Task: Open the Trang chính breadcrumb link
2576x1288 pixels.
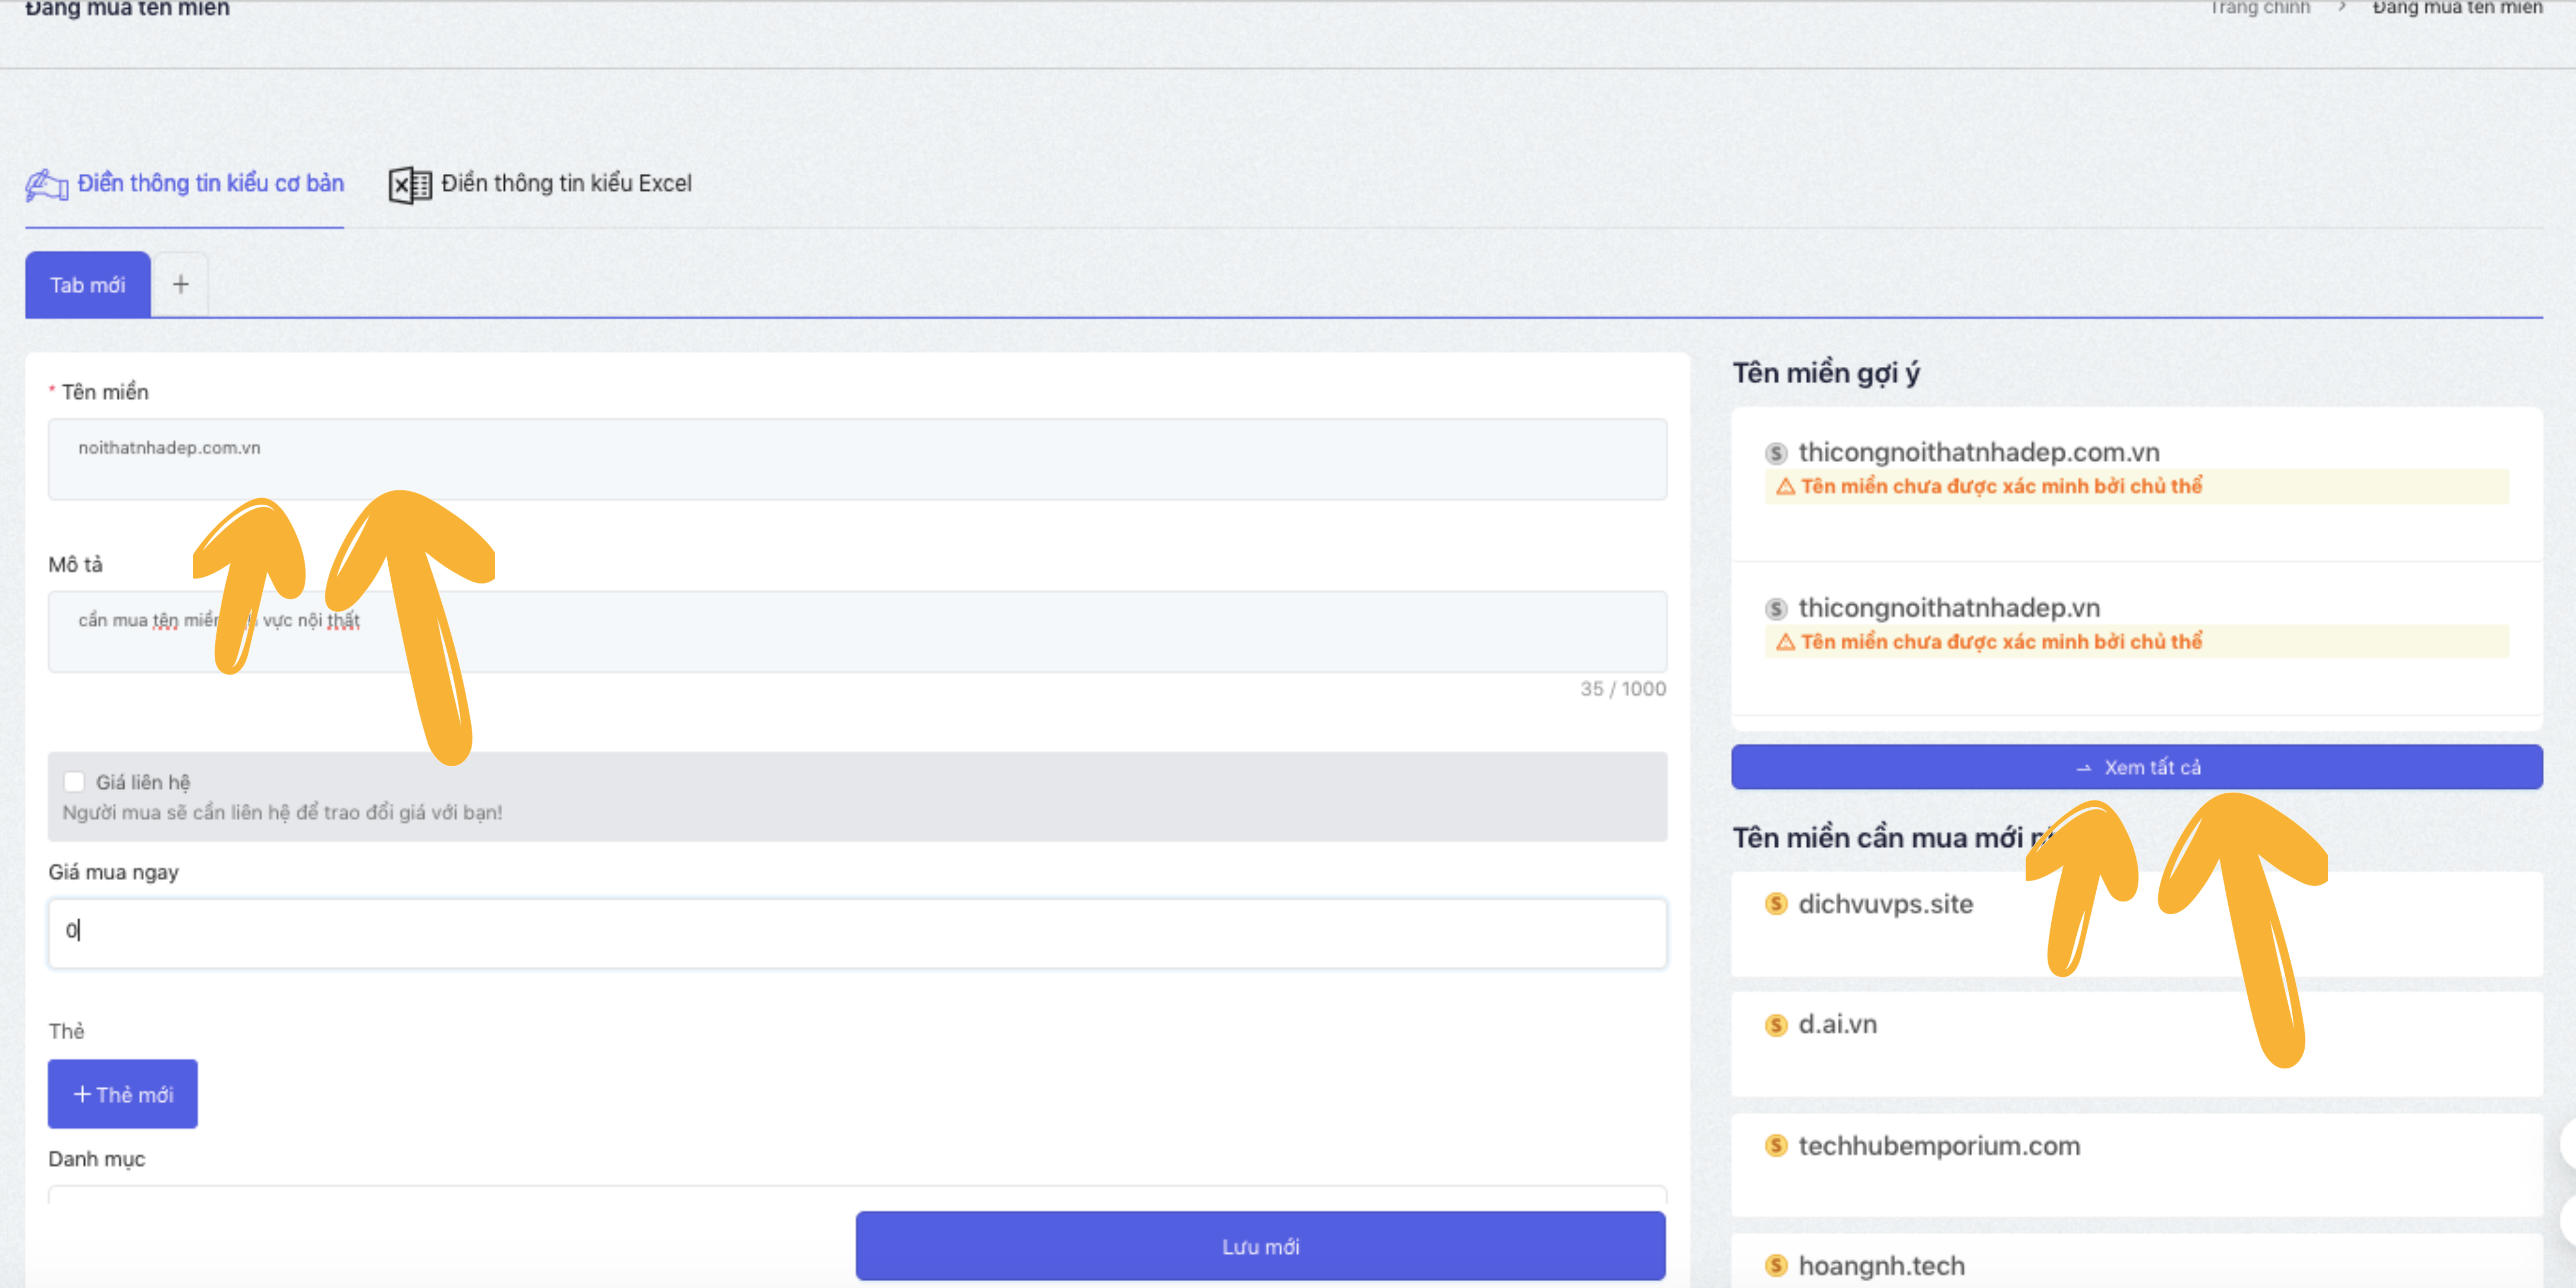Action: (x=2260, y=8)
